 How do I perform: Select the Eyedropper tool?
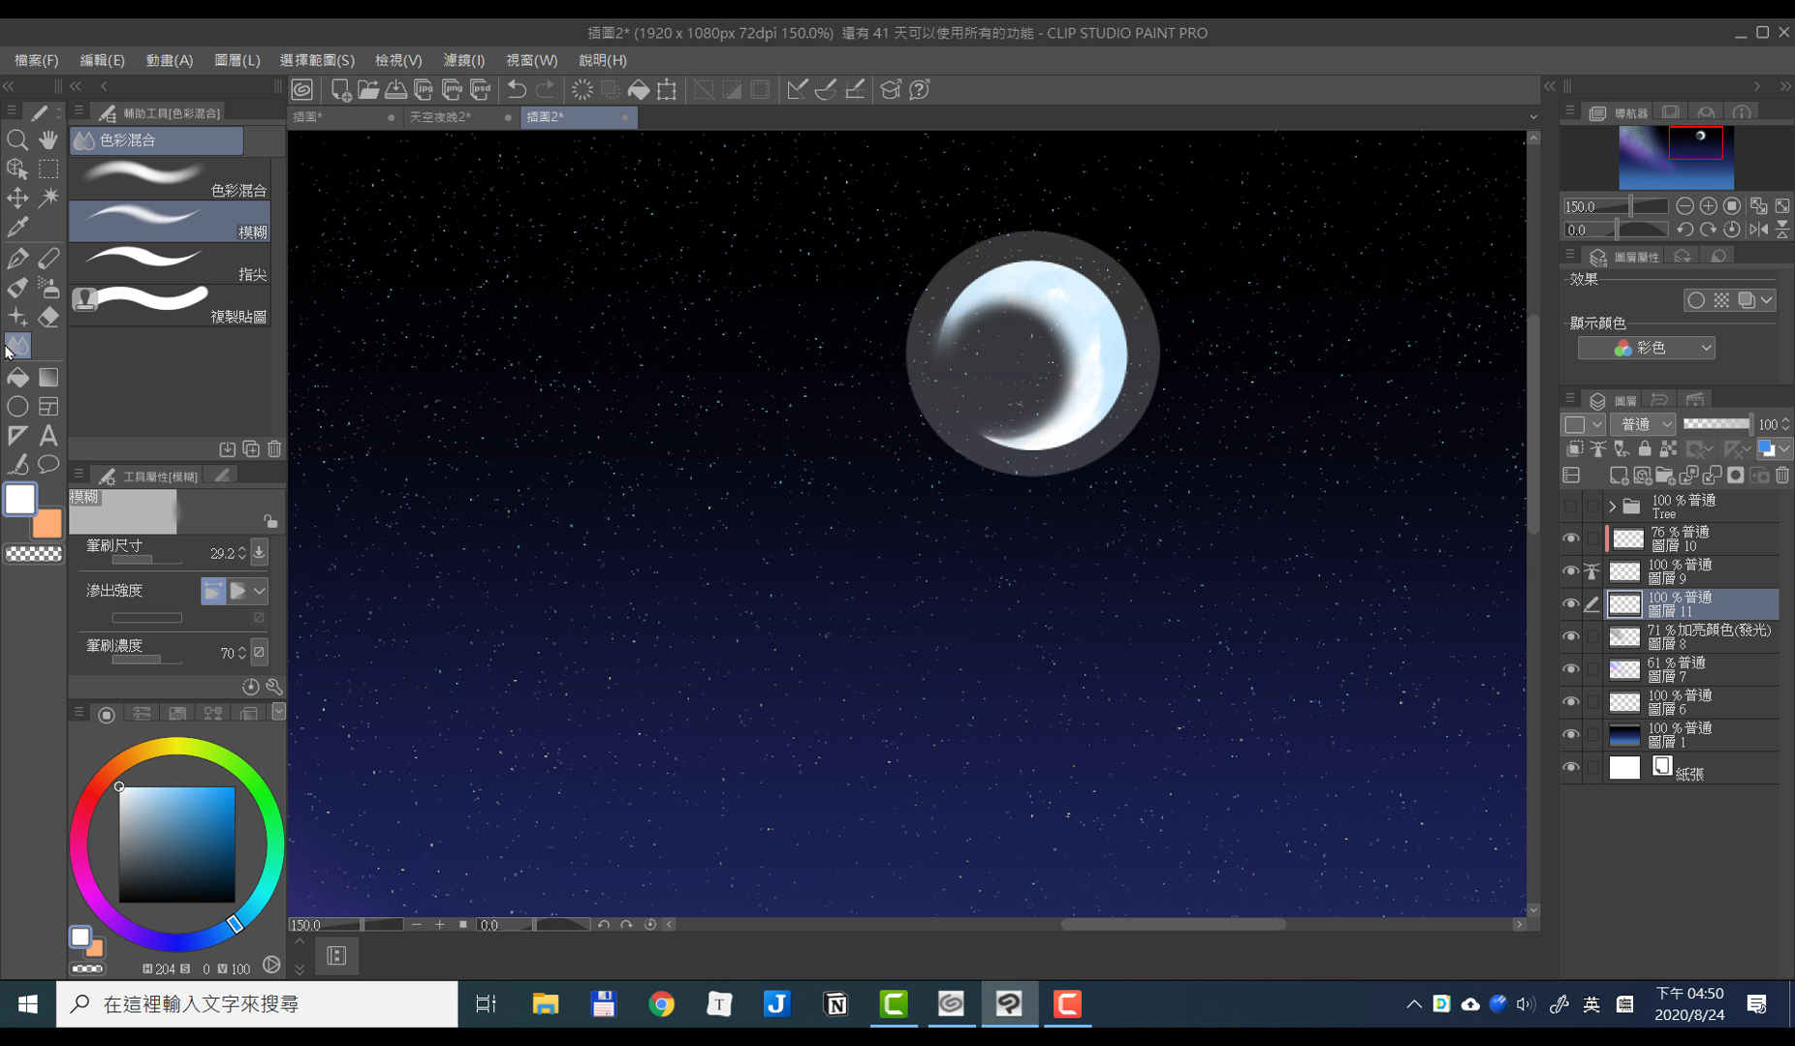(16, 228)
